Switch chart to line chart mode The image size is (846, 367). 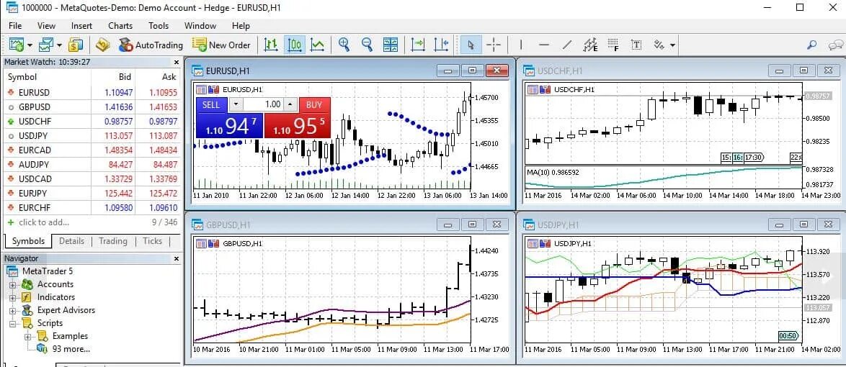(x=318, y=45)
